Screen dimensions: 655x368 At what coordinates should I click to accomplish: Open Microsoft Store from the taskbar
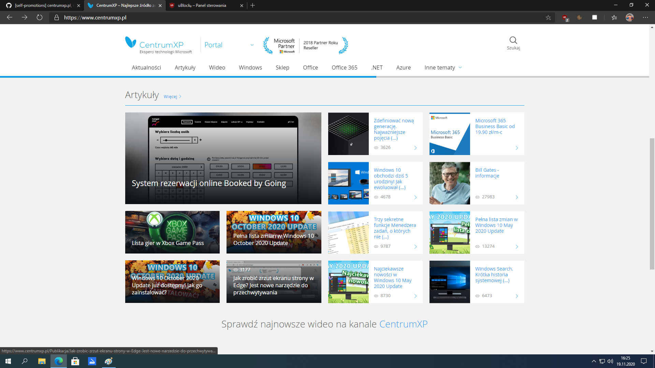coord(75,361)
